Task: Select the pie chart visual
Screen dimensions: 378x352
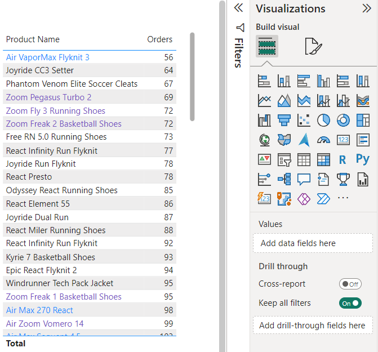Action: (323, 120)
